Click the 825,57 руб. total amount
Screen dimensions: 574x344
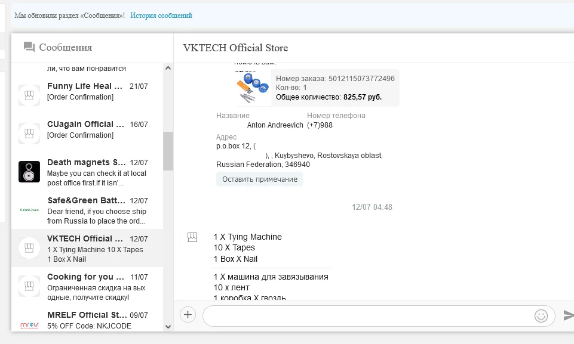363,97
